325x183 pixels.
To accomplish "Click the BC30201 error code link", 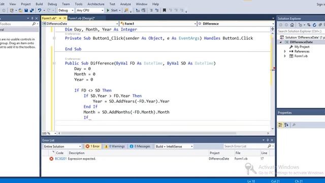I will coord(61,159).
